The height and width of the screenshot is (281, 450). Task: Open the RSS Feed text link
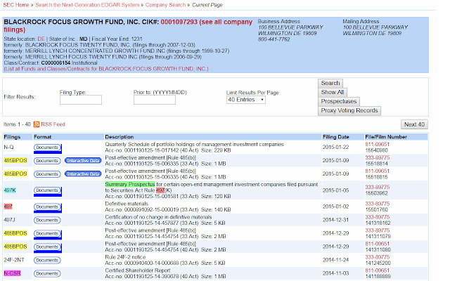[x=53, y=124]
